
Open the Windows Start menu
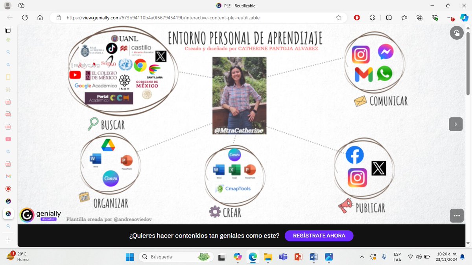coord(130,257)
